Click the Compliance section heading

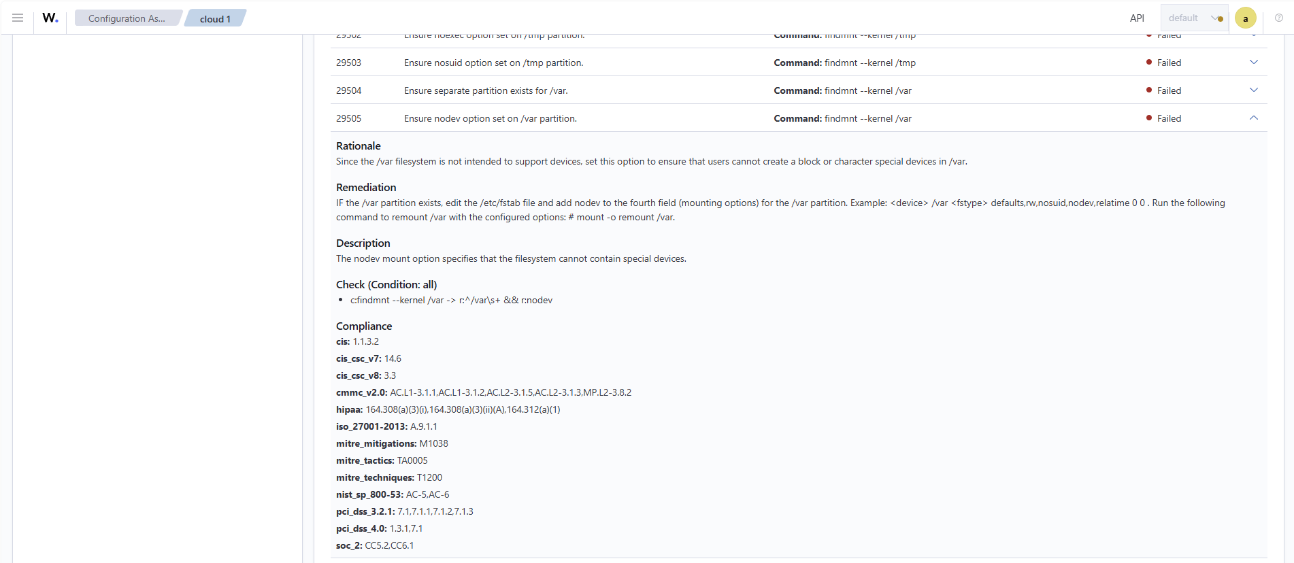(364, 326)
